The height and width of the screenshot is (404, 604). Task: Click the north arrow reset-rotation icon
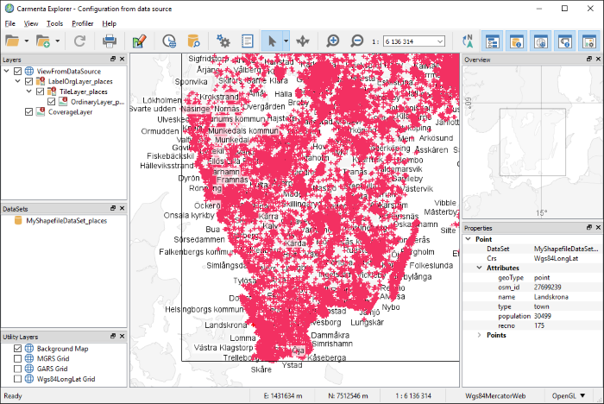pos(468,41)
